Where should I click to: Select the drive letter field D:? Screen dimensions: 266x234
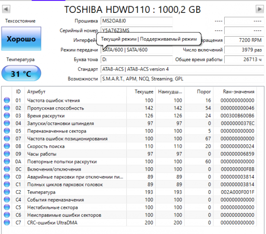coord(137,60)
